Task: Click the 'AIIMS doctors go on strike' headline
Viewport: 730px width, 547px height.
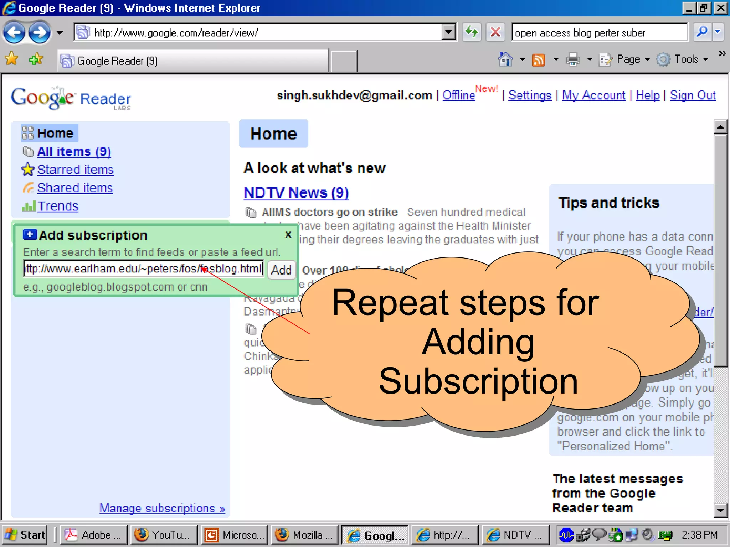Action: [x=330, y=212]
